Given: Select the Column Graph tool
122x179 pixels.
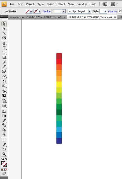Looking at the screenshot, I should (x=4, y=106).
